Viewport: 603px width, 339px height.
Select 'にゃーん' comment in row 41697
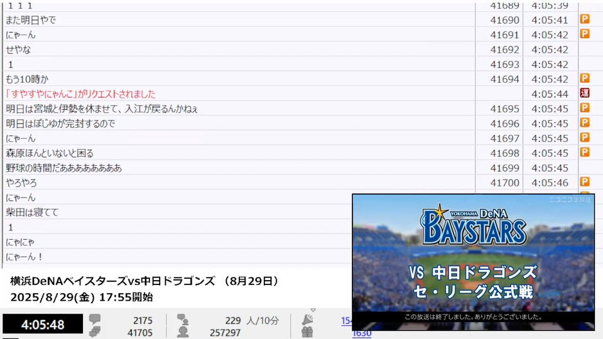20,138
